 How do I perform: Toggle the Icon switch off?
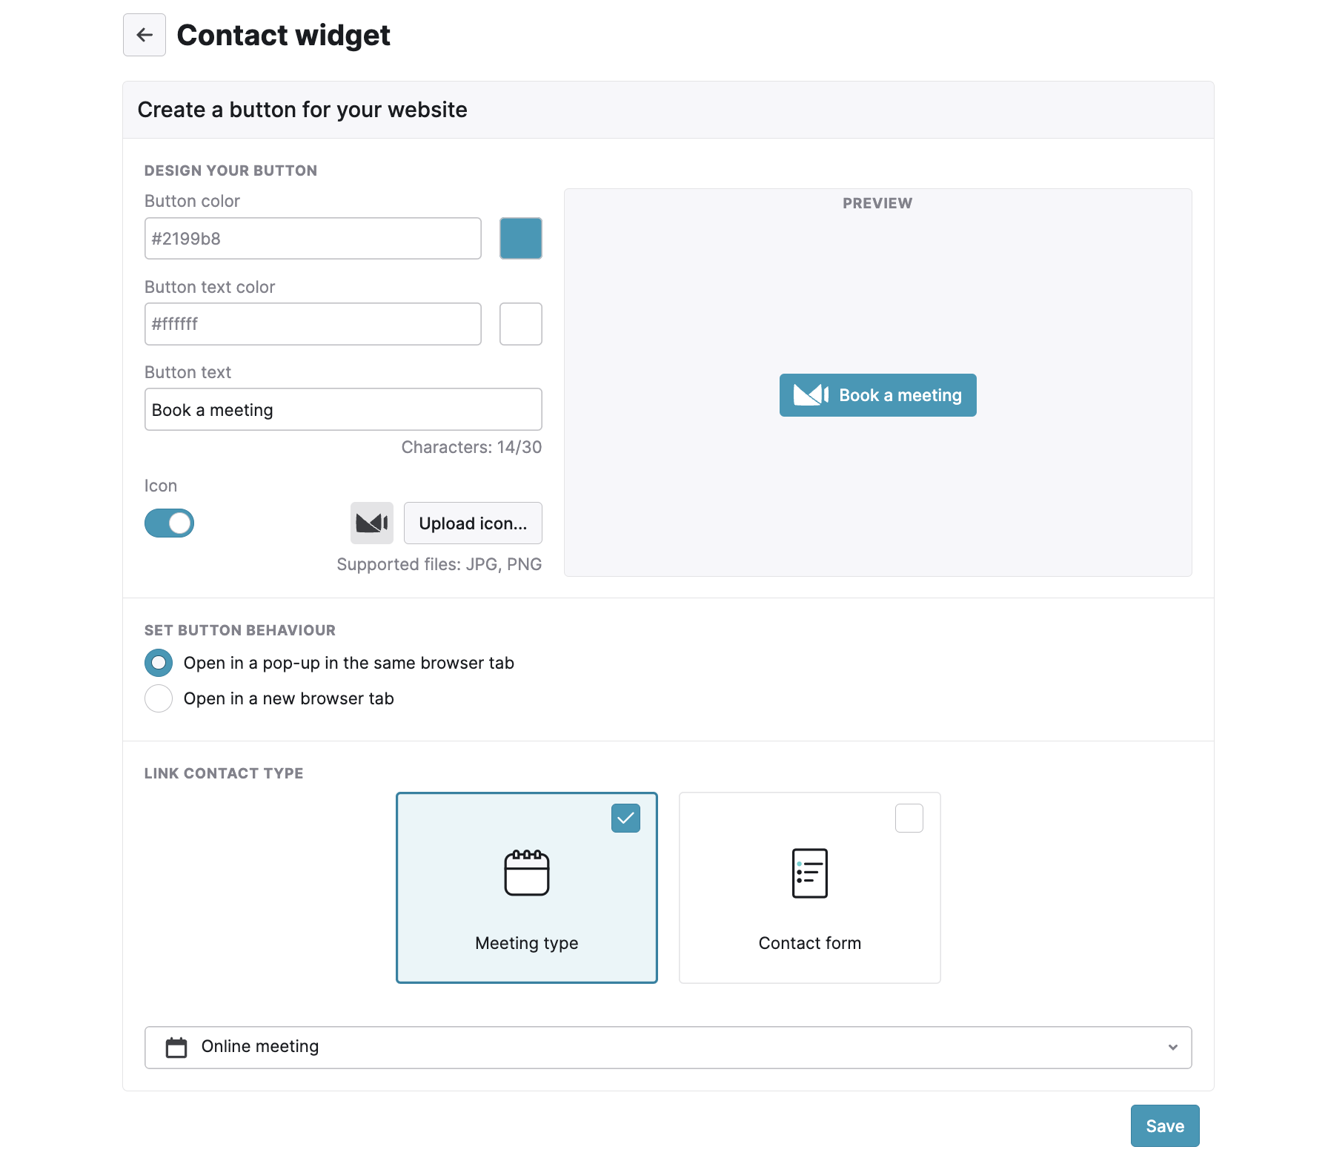169,523
